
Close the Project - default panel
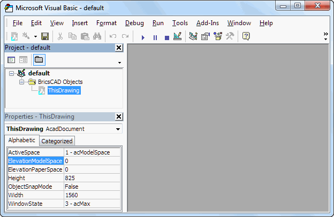[x=119, y=48]
